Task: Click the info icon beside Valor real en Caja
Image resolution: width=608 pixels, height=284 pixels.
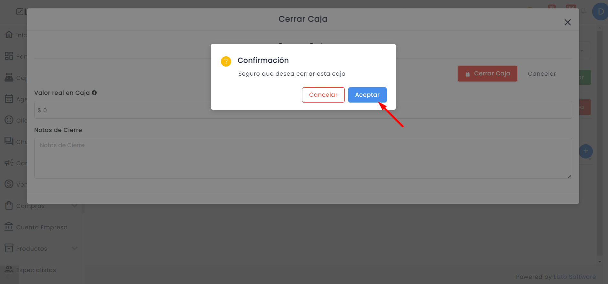Action: click(x=94, y=93)
